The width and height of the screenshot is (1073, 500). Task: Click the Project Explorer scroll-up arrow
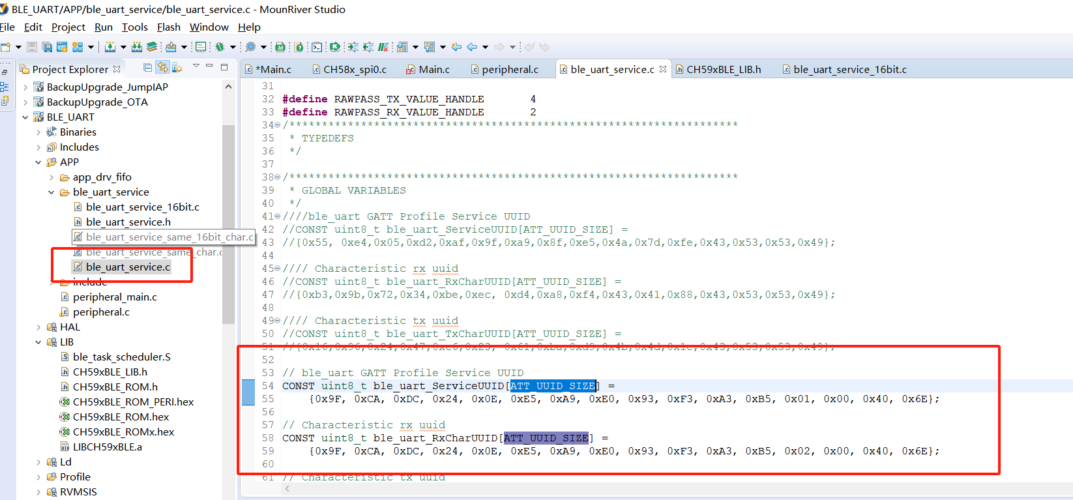228,87
